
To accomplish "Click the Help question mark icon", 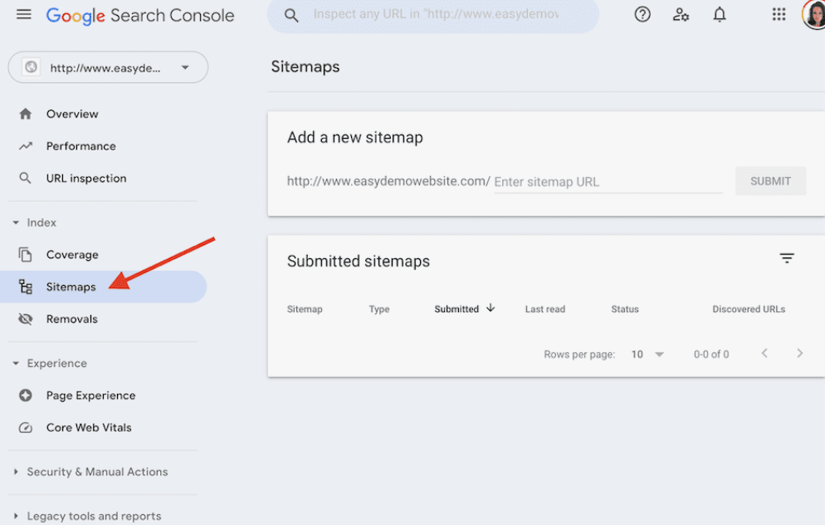I will pyautogui.click(x=642, y=15).
